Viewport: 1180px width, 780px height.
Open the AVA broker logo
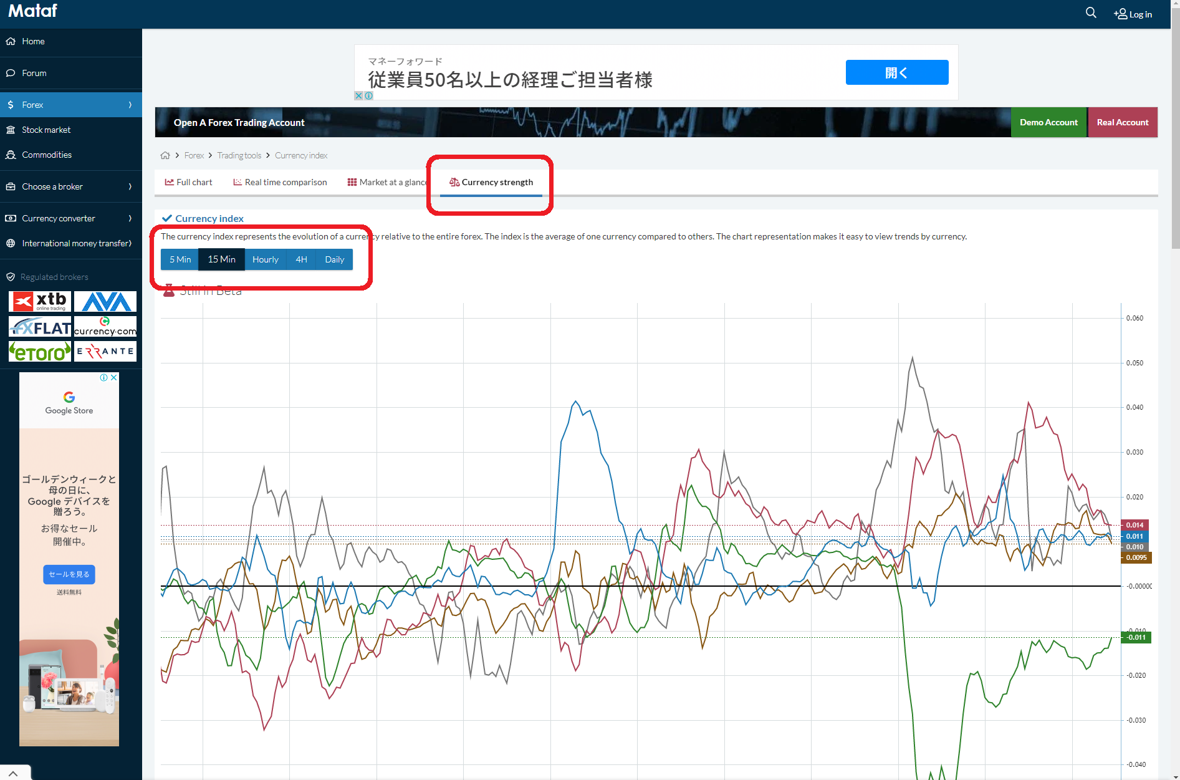coord(105,301)
